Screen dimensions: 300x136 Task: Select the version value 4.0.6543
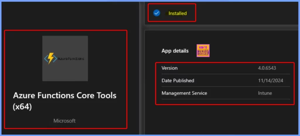267,68
